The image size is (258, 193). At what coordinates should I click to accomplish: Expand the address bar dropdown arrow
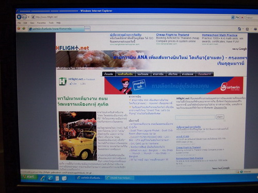[233, 17]
